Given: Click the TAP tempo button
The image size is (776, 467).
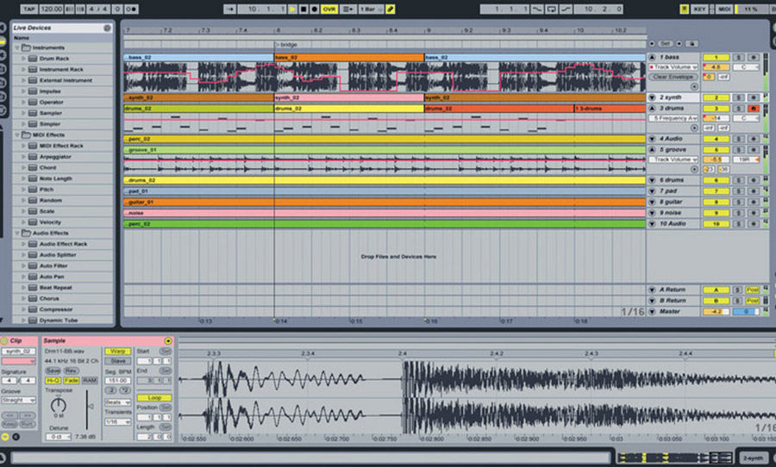Looking at the screenshot, I should click(29, 9).
